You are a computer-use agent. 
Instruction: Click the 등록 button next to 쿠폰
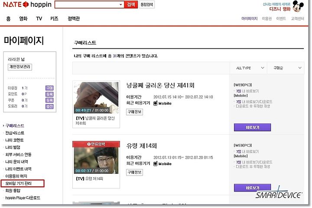click(49, 100)
